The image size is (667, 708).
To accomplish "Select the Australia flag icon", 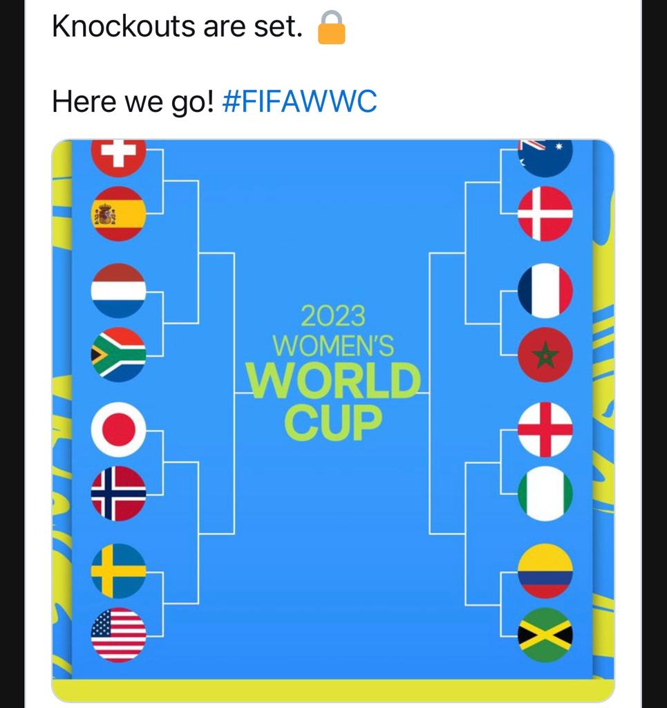I will (545, 156).
